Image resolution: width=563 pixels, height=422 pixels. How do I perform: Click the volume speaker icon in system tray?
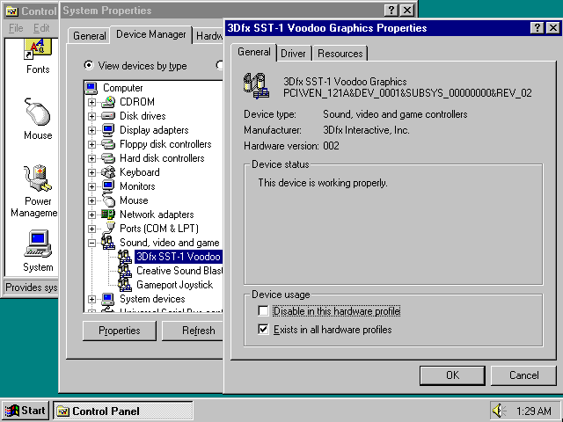pos(500,411)
